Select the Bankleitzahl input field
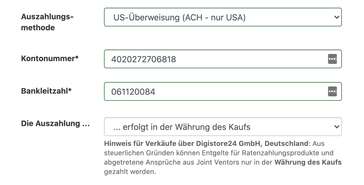 [194, 91]
